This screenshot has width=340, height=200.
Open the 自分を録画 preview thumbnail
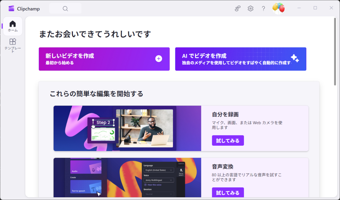pos(127,128)
